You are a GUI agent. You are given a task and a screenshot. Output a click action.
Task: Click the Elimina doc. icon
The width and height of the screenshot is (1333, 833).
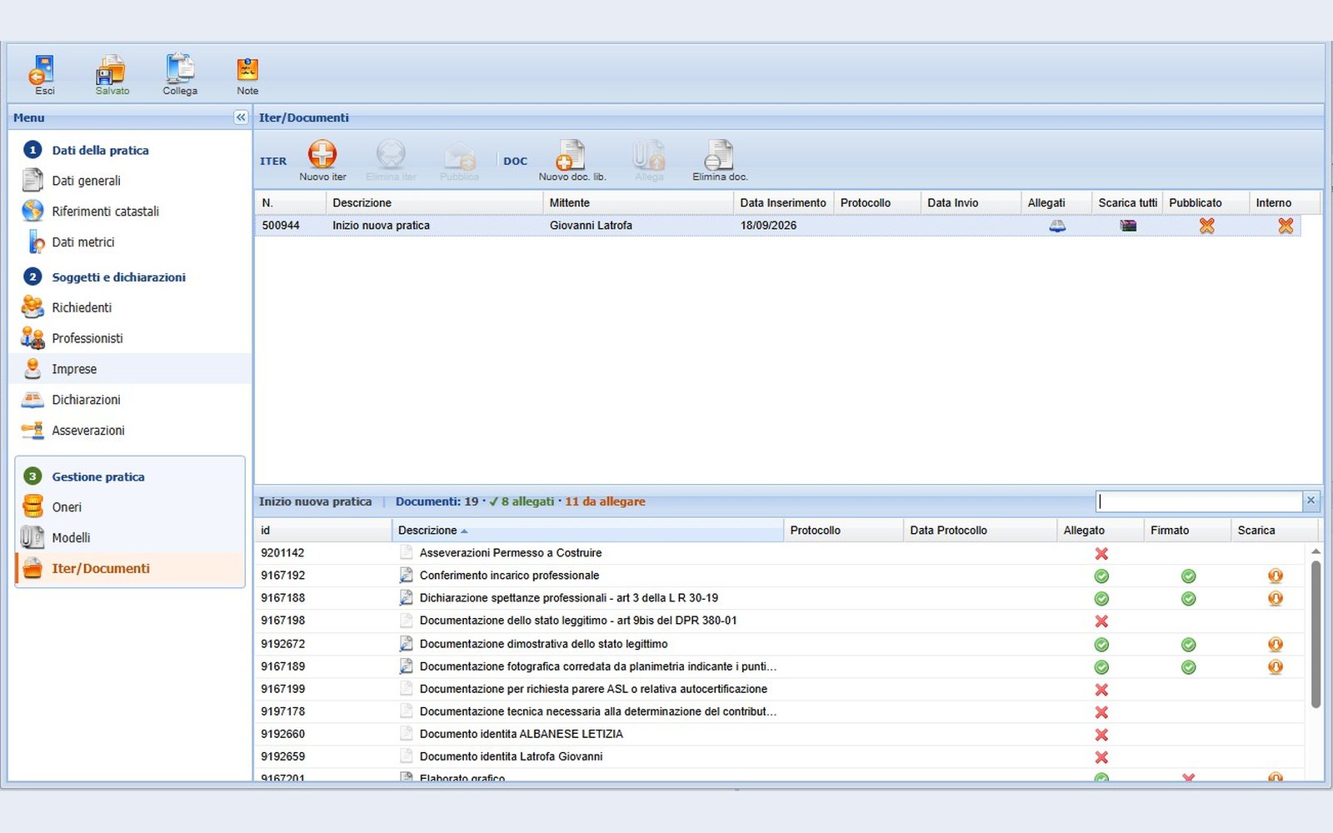tap(718, 155)
